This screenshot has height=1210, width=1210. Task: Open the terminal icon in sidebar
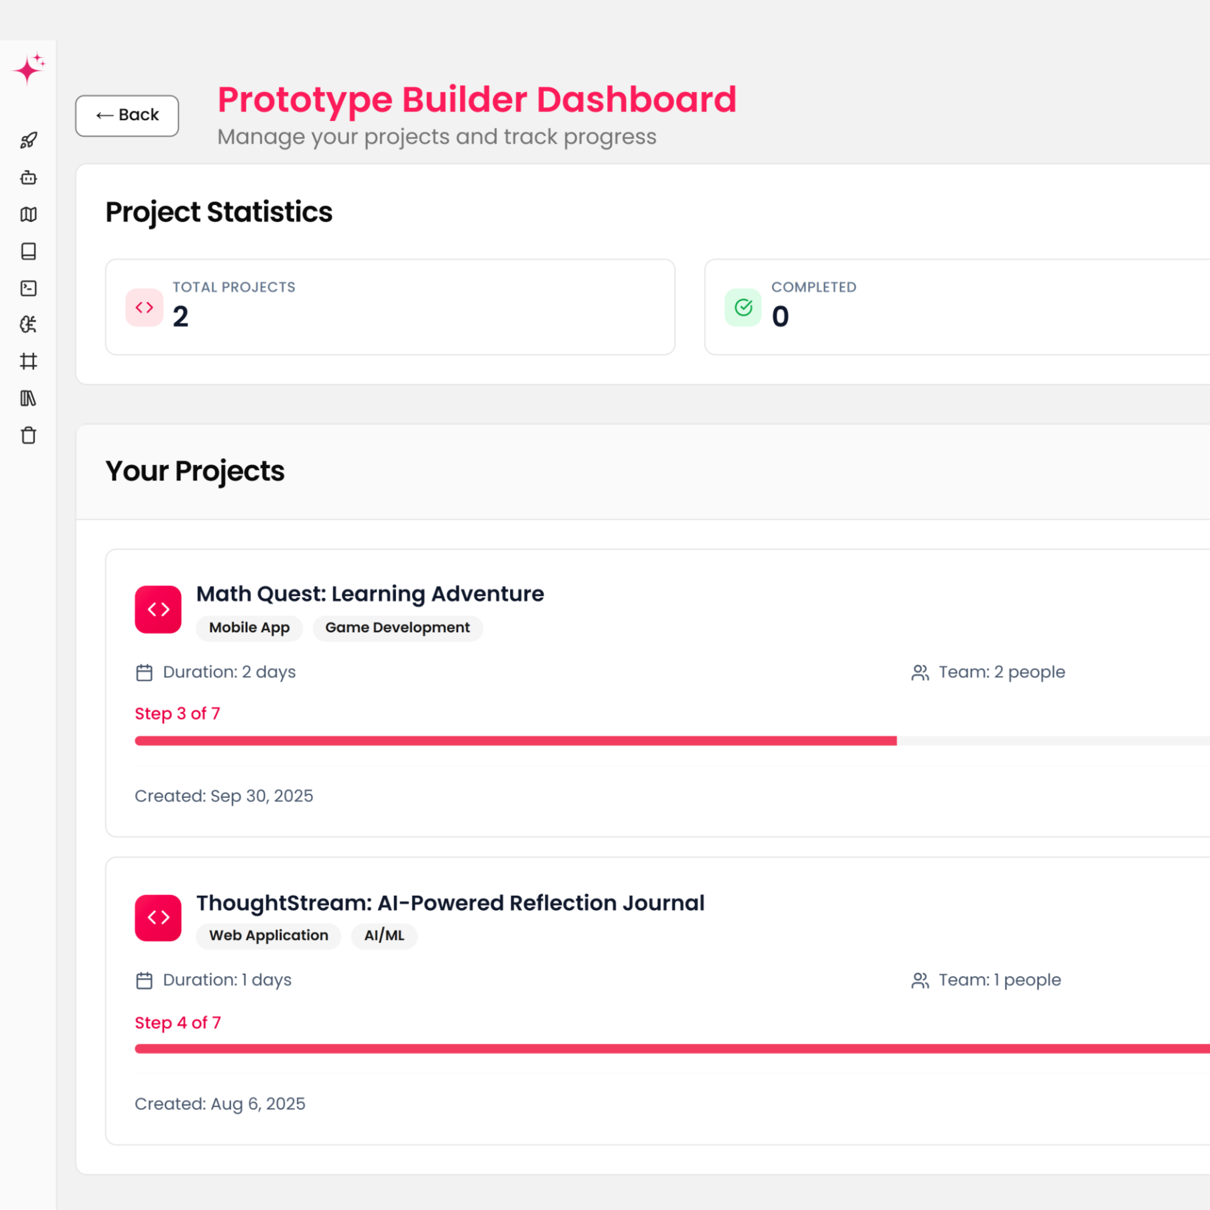point(28,288)
